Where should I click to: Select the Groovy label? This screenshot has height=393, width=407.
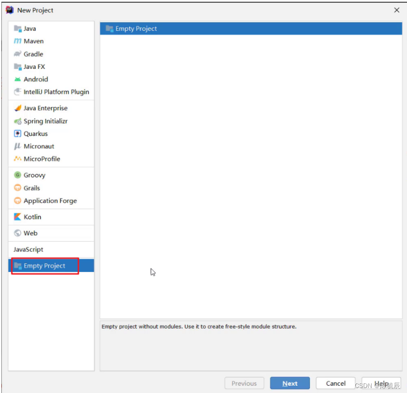tap(34, 175)
